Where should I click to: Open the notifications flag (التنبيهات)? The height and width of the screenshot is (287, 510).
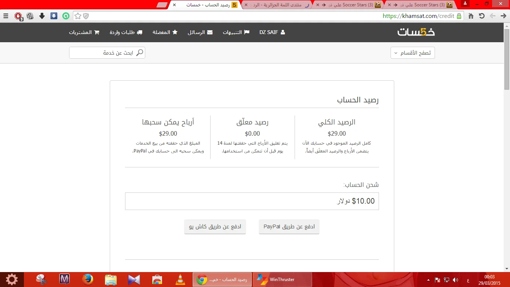[x=236, y=33]
